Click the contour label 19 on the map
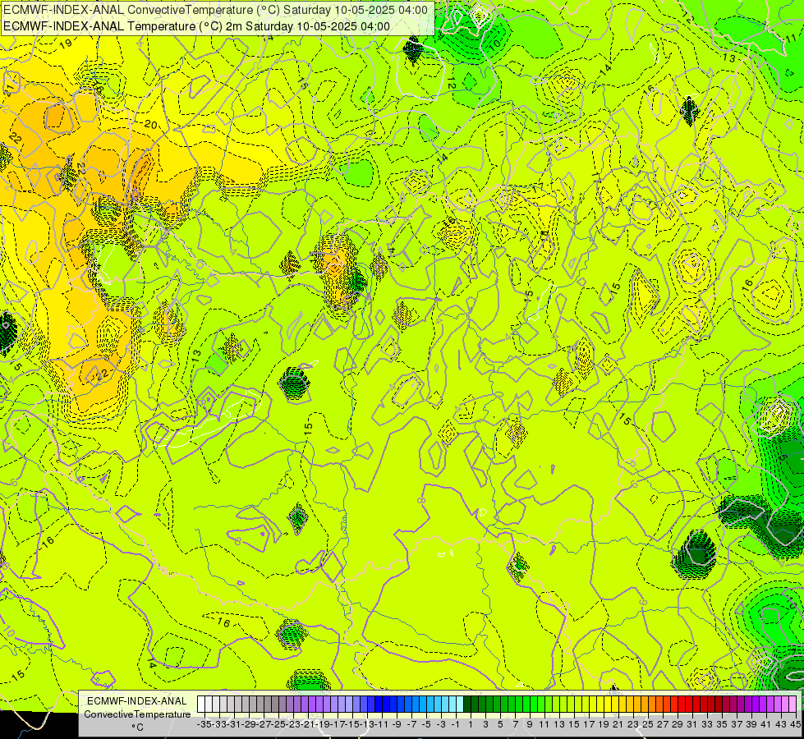 point(66,44)
